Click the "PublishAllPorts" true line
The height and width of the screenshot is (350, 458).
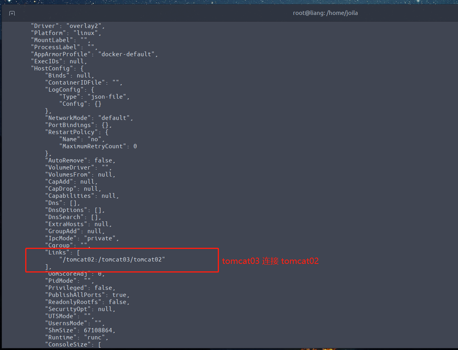point(87,295)
